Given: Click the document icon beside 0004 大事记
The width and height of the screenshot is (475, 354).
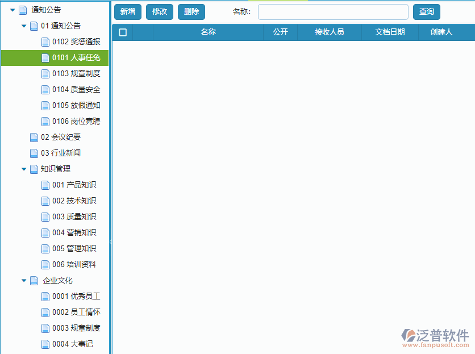Looking at the screenshot, I should tap(45, 344).
